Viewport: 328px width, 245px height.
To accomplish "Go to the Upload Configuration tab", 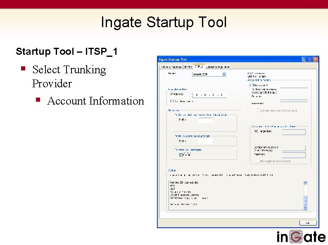I will (218, 67).
